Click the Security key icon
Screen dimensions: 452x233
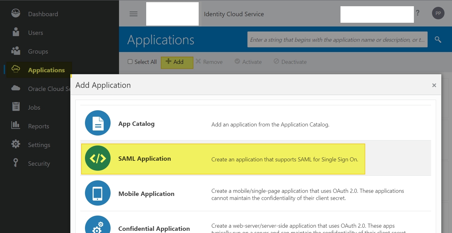[16, 163]
